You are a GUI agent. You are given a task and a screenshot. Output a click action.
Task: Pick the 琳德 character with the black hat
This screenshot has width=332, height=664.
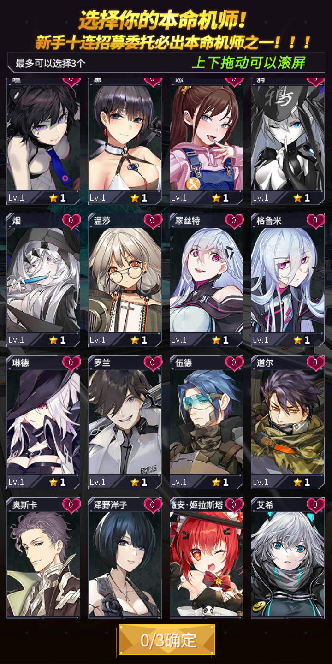coord(43,422)
